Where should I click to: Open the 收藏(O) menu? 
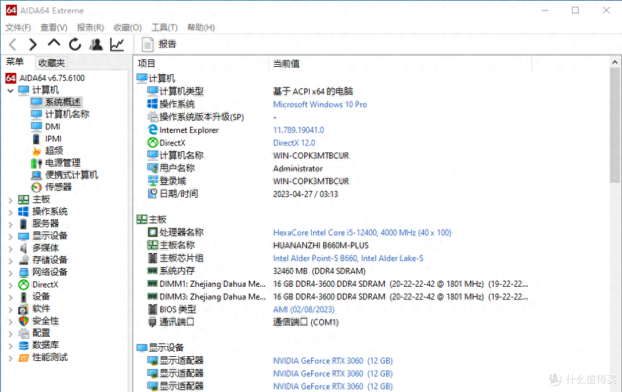[x=127, y=28]
